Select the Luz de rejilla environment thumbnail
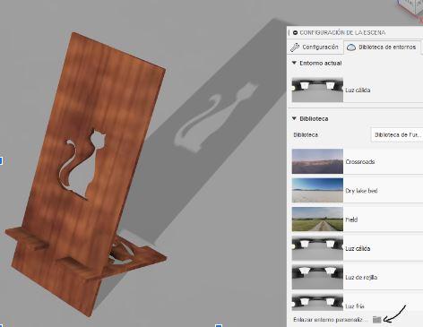This screenshot has width=423, height=327. [317, 277]
